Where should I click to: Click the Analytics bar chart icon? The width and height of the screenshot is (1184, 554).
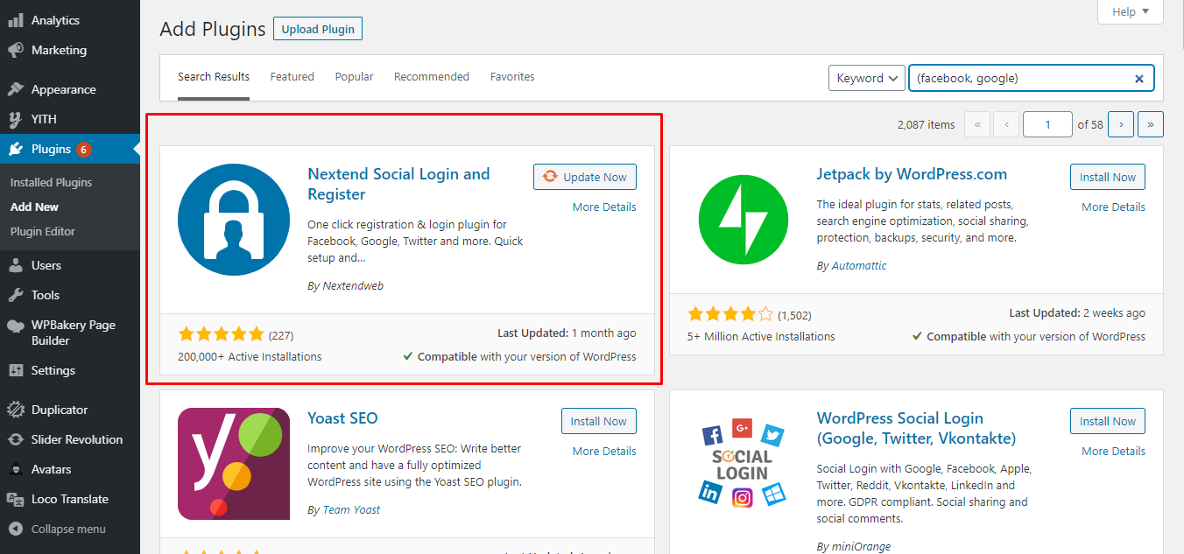16,20
